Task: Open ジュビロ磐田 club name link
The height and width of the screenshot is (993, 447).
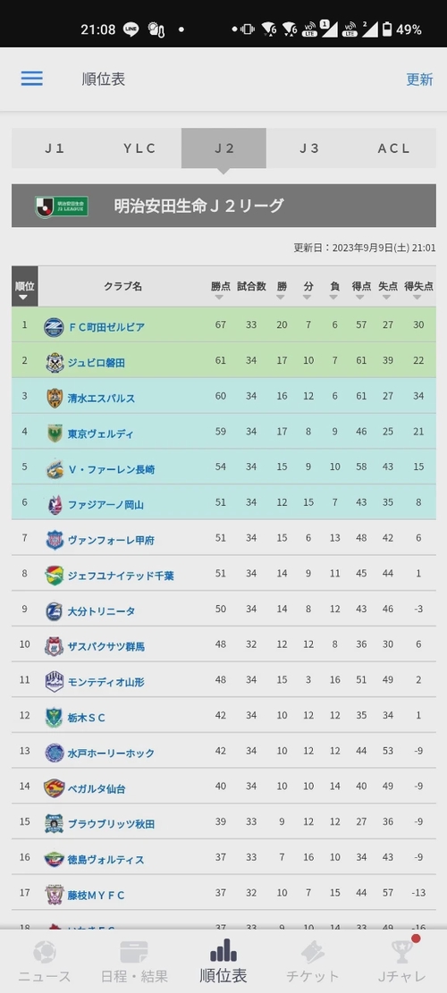Action: [x=97, y=363]
